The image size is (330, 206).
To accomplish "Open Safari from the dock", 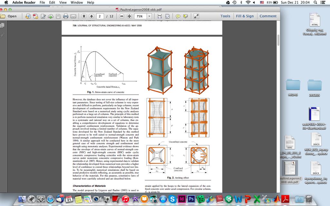I will click(50, 199).
